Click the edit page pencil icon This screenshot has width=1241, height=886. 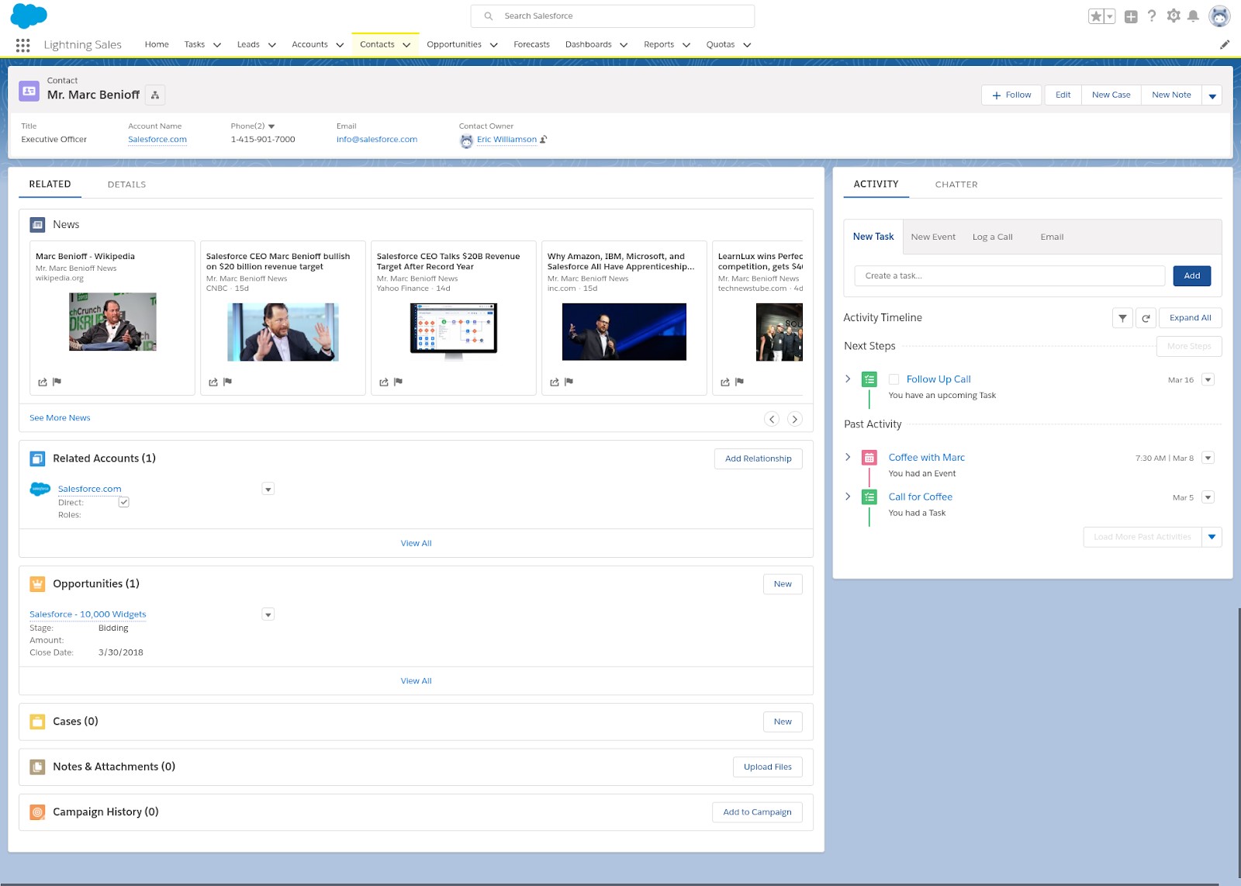[x=1225, y=45]
